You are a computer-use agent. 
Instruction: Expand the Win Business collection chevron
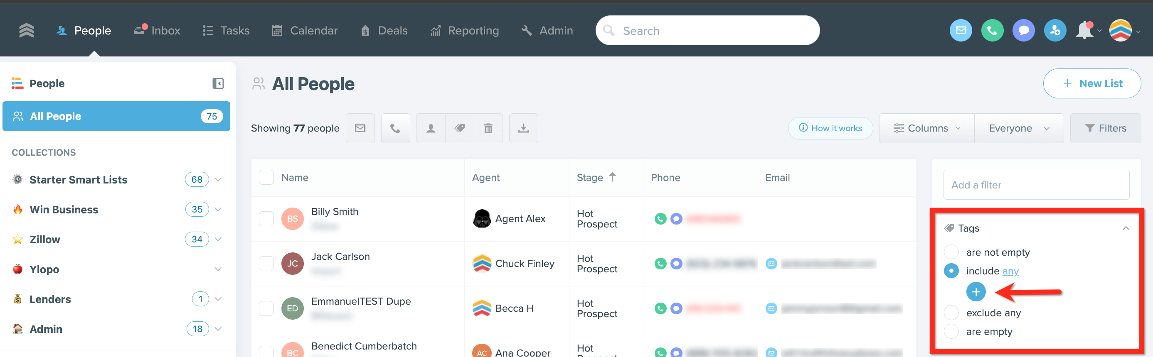coord(218,210)
